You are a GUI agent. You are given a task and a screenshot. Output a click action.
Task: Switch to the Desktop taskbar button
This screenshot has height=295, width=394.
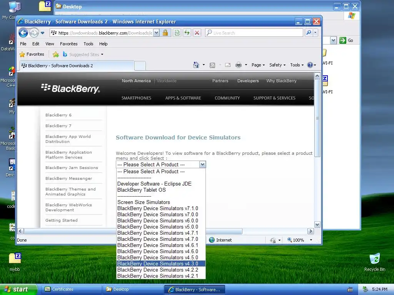(x=132, y=289)
